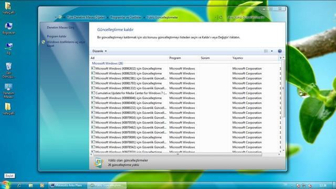This screenshot has width=336, height=189.
Task: Click the view options icon beside Düzenle bar
Action: pyautogui.click(x=266, y=51)
